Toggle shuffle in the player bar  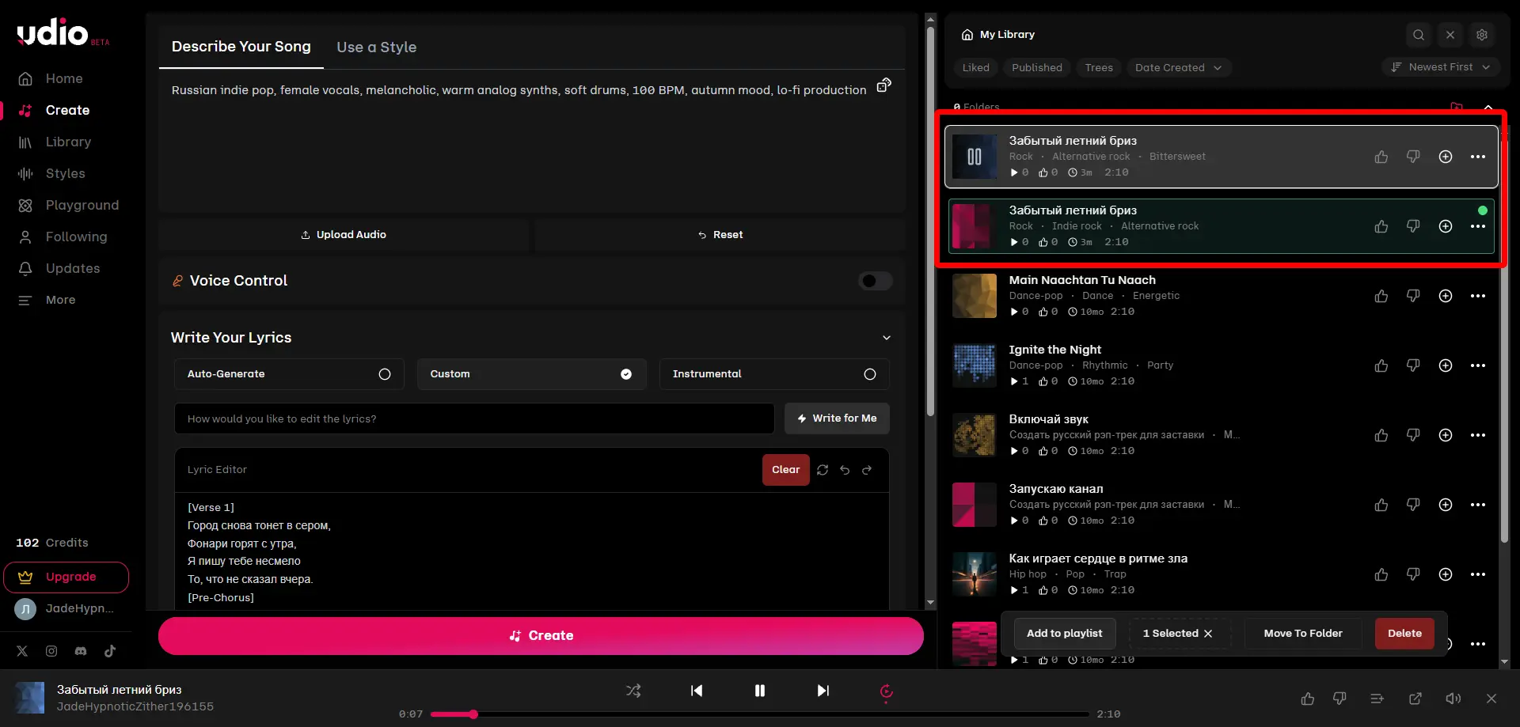633,691
